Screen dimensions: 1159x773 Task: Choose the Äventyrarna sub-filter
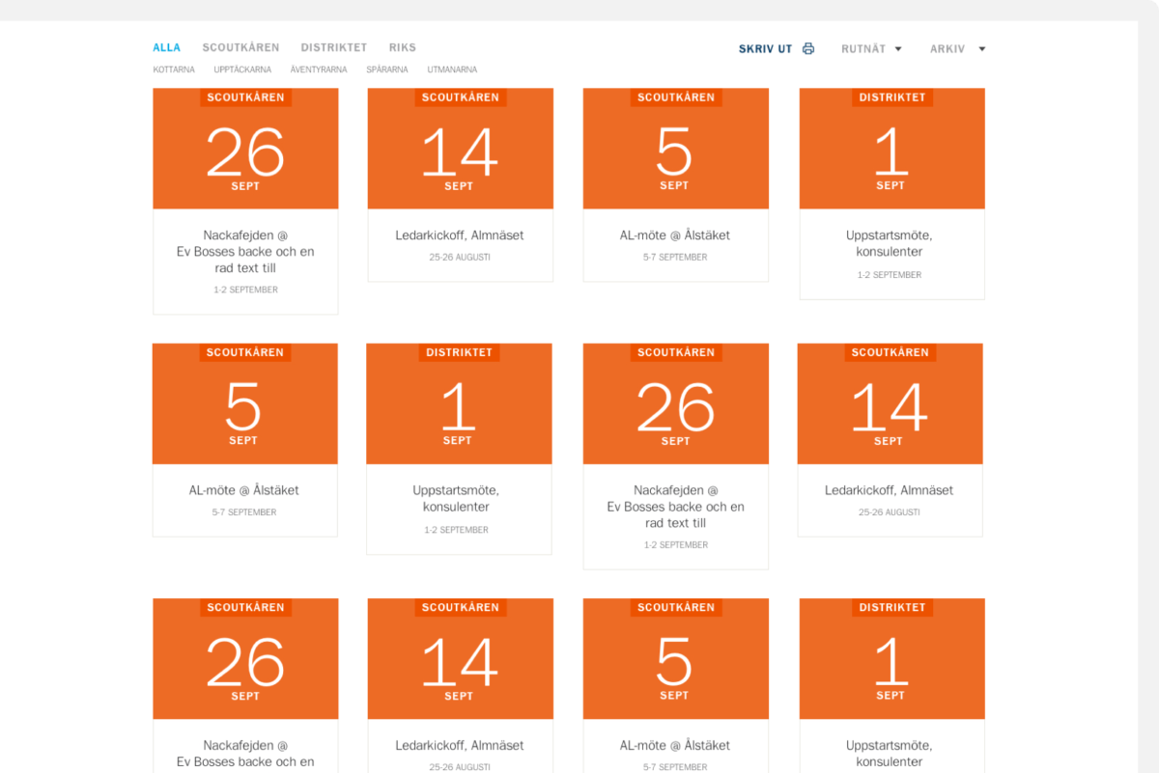319,69
